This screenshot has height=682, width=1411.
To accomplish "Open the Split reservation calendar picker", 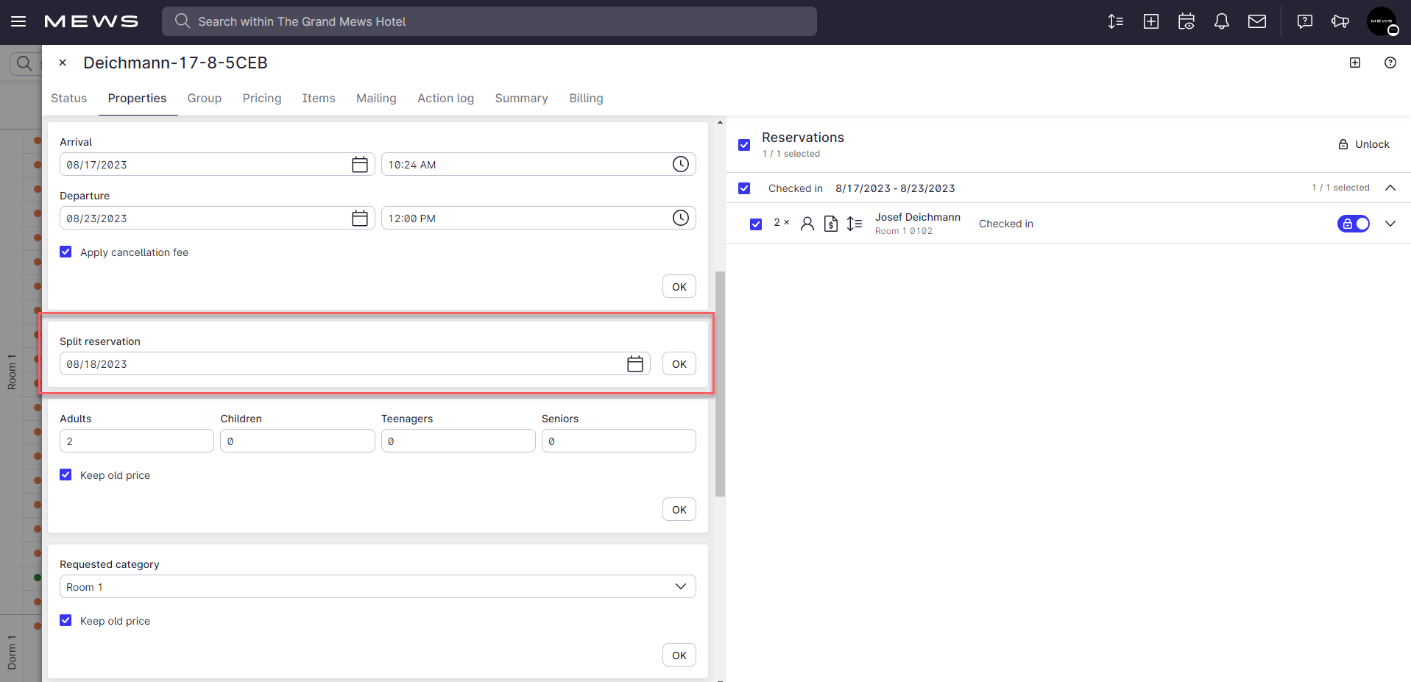I will pyautogui.click(x=634, y=364).
